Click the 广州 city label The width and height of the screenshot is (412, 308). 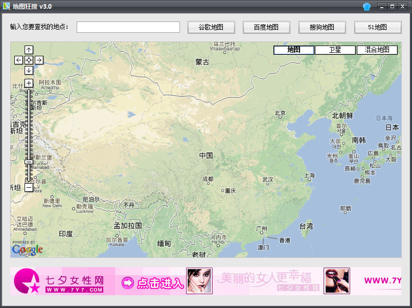point(262,229)
